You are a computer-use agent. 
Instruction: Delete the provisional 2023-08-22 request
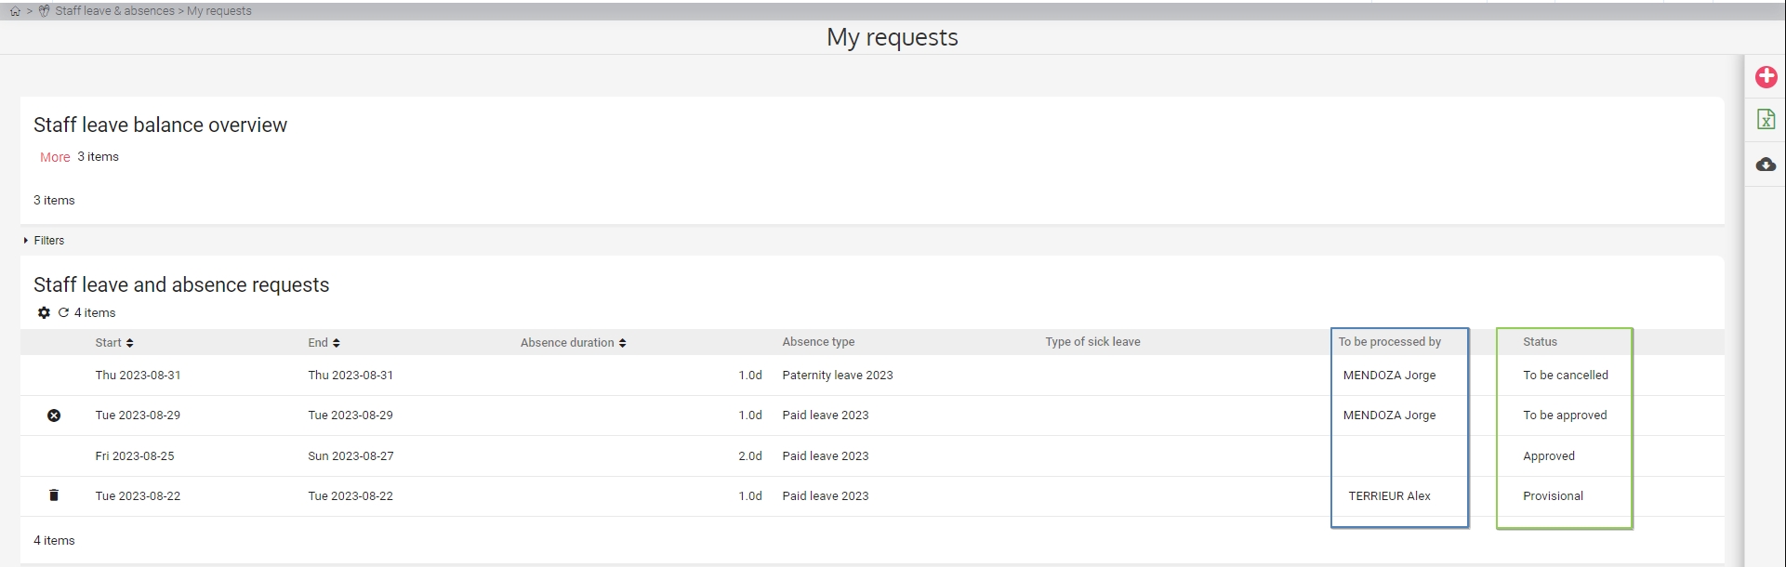pyautogui.click(x=54, y=495)
